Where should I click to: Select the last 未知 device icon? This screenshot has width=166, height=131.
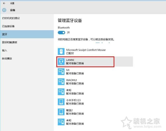[x=61, y=122]
